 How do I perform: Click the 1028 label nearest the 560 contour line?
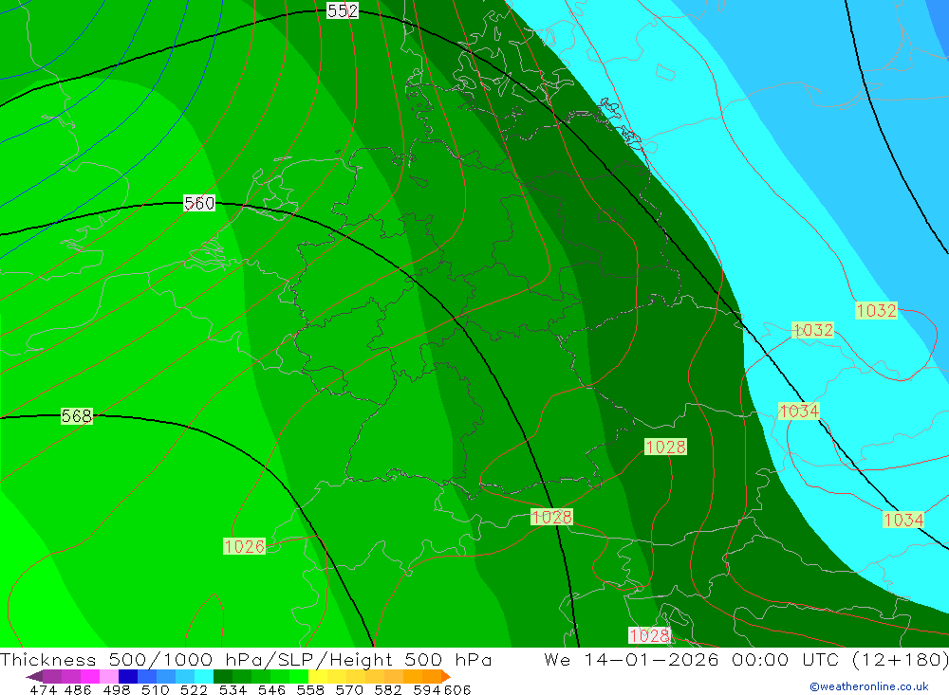551,517
